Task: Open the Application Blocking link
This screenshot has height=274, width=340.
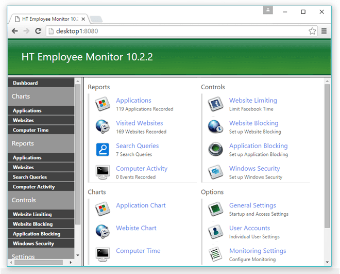Action: pos(259,146)
